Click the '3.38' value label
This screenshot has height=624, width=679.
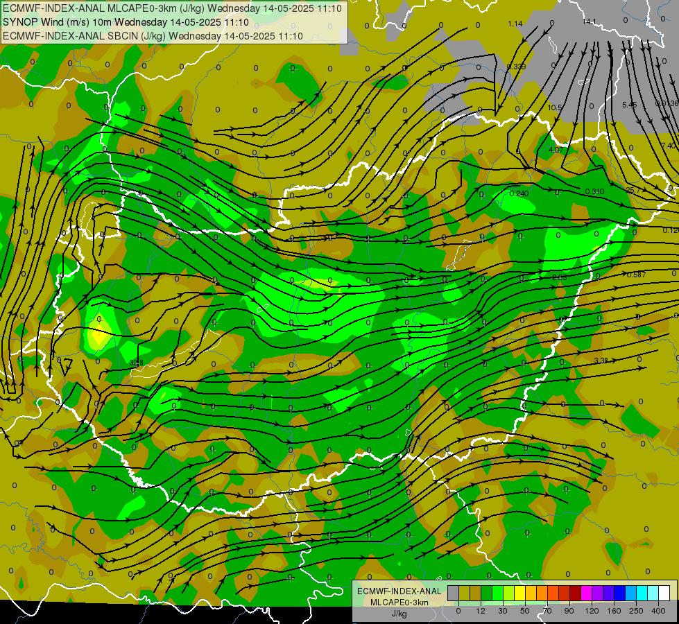(x=601, y=361)
